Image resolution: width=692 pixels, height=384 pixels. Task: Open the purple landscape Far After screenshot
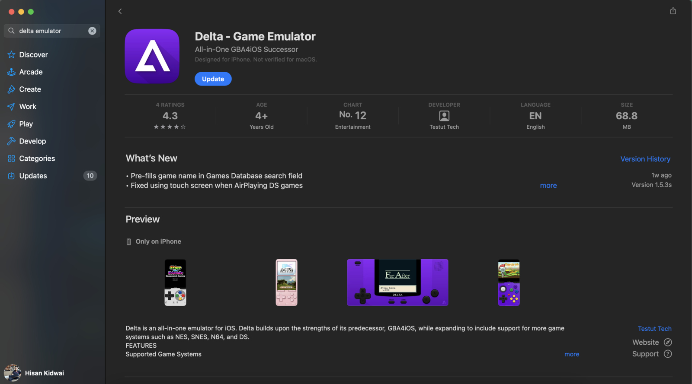[397, 282]
